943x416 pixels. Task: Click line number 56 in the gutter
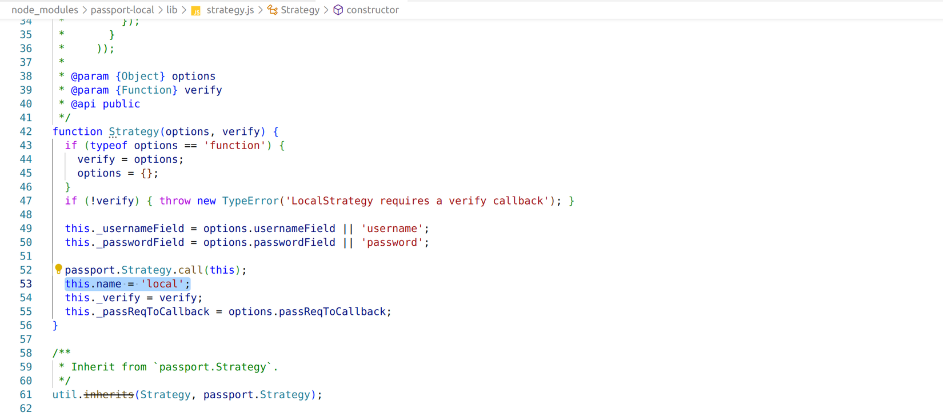pyautogui.click(x=26, y=325)
